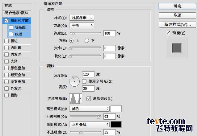The height and width of the screenshot is (136, 197).
Task: Click the white highlight color swatch
Action: 116,109
